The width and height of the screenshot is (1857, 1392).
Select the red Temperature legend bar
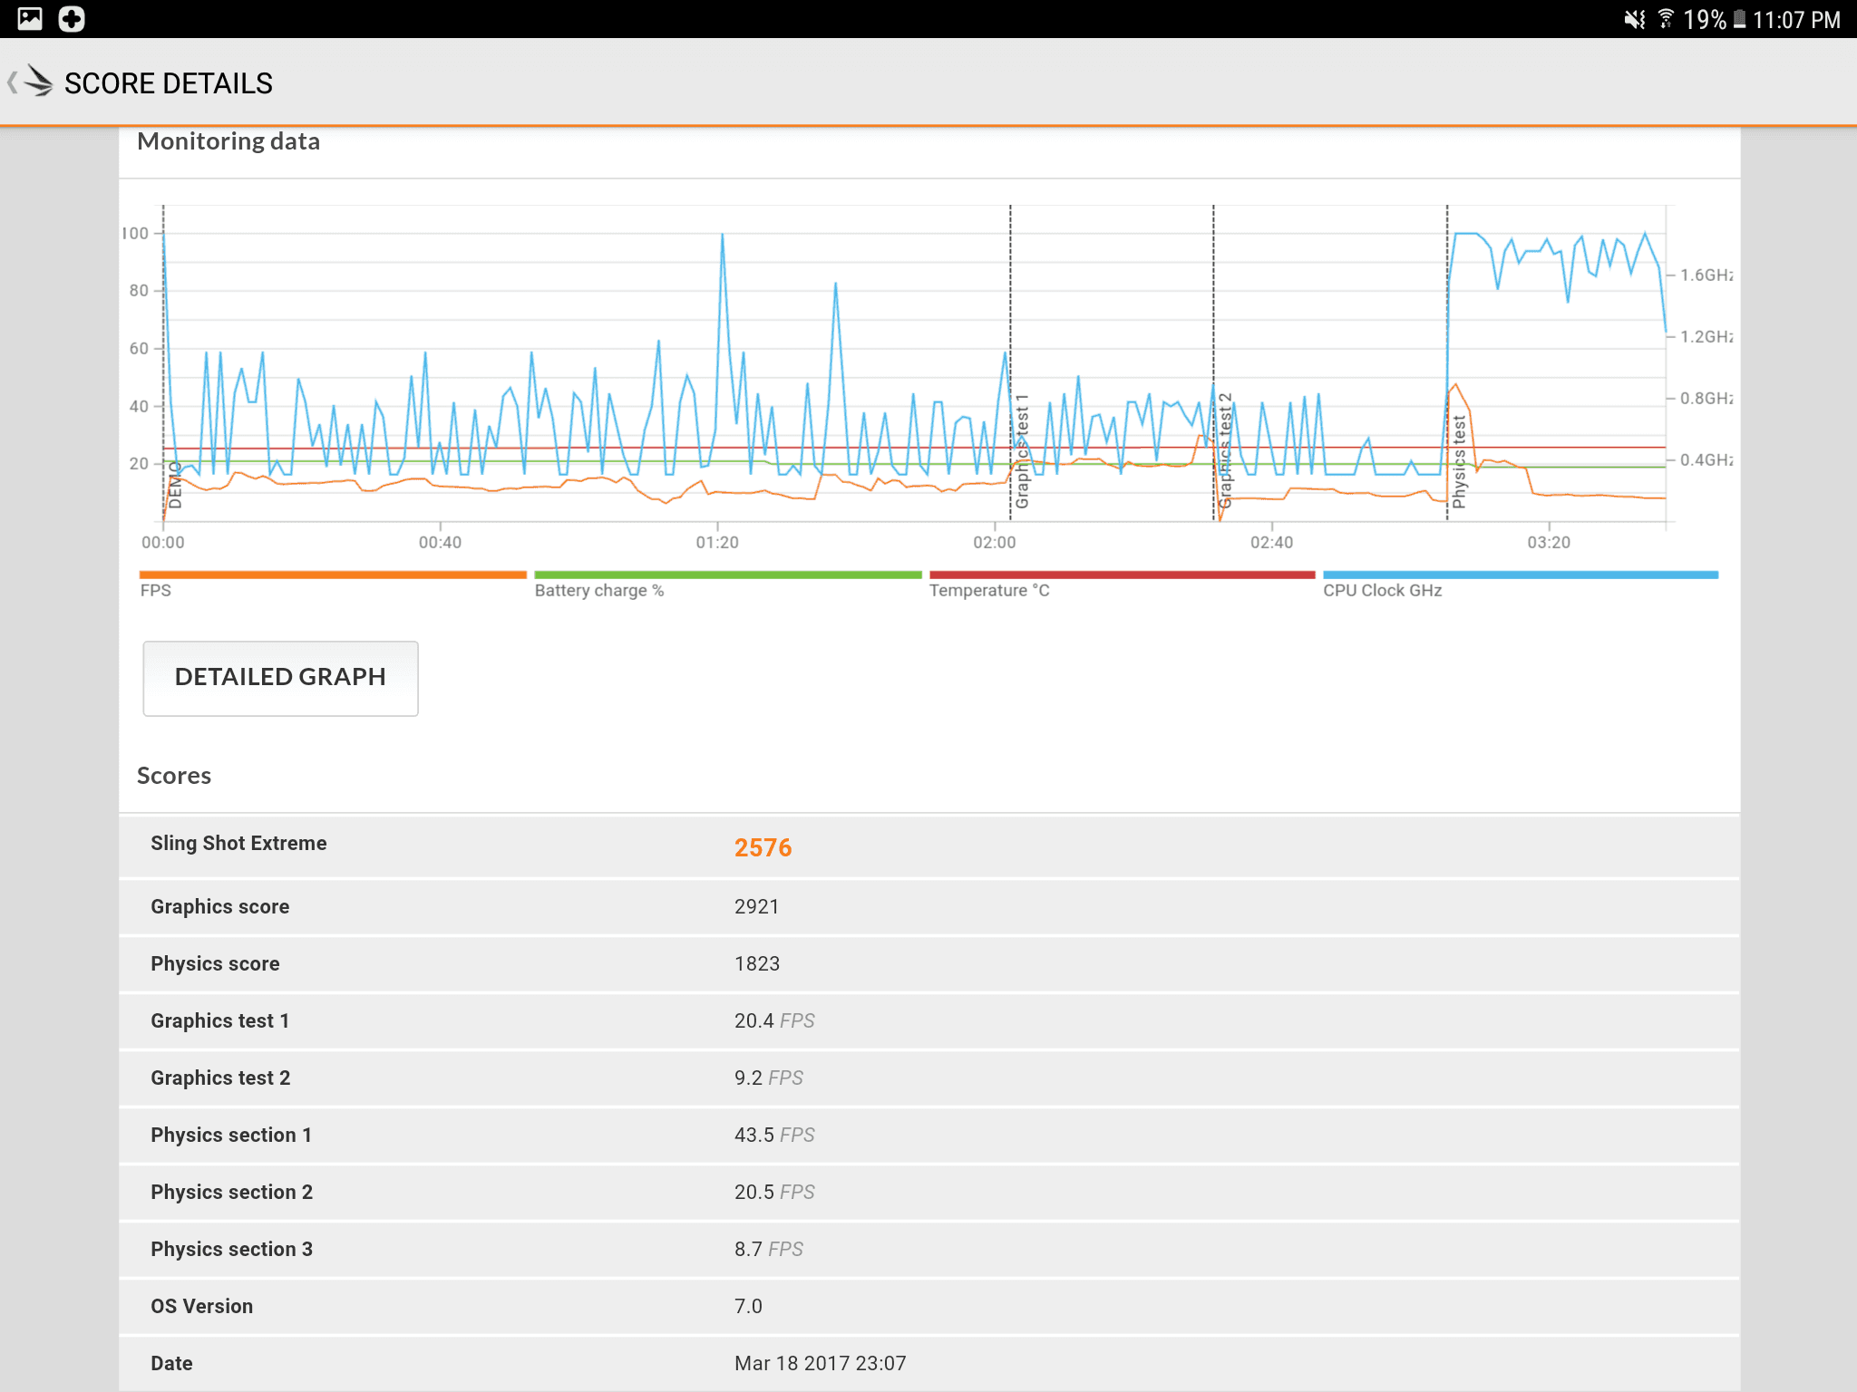(x=1123, y=575)
